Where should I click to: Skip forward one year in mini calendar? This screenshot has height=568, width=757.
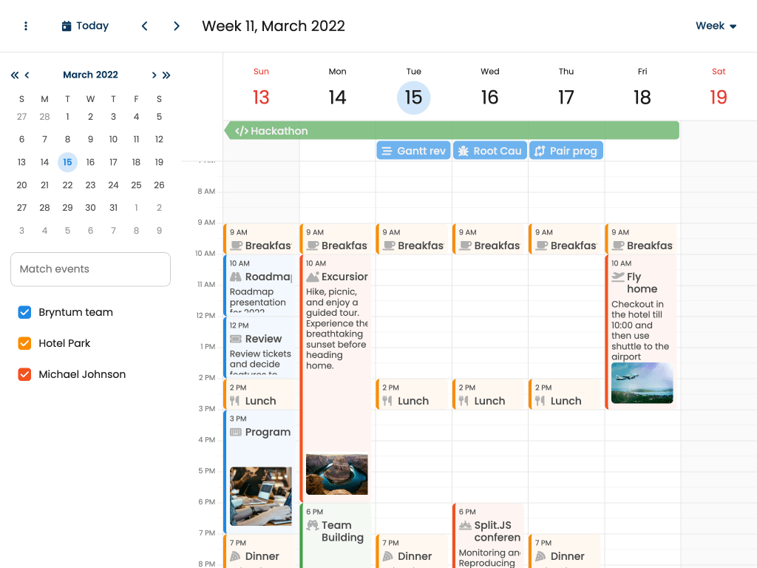(x=166, y=75)
